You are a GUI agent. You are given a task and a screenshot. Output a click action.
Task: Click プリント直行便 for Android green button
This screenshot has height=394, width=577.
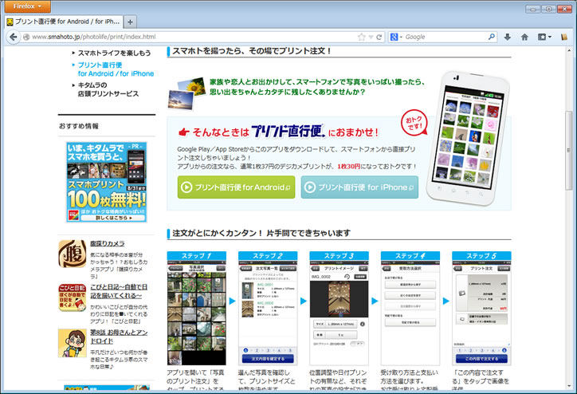[236, 187]
